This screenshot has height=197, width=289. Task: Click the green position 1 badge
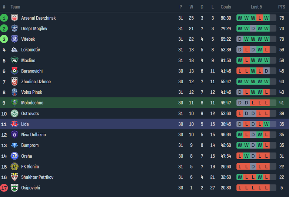click(x=4, y=18)
